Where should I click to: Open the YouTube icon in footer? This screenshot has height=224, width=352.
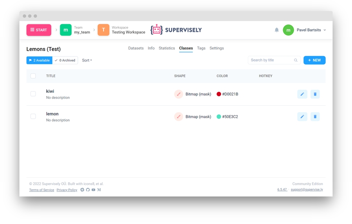point(93,190)
